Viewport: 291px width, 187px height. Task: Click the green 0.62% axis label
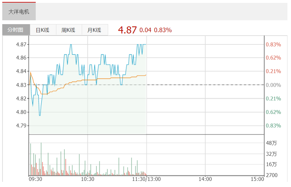click(273, 112)
